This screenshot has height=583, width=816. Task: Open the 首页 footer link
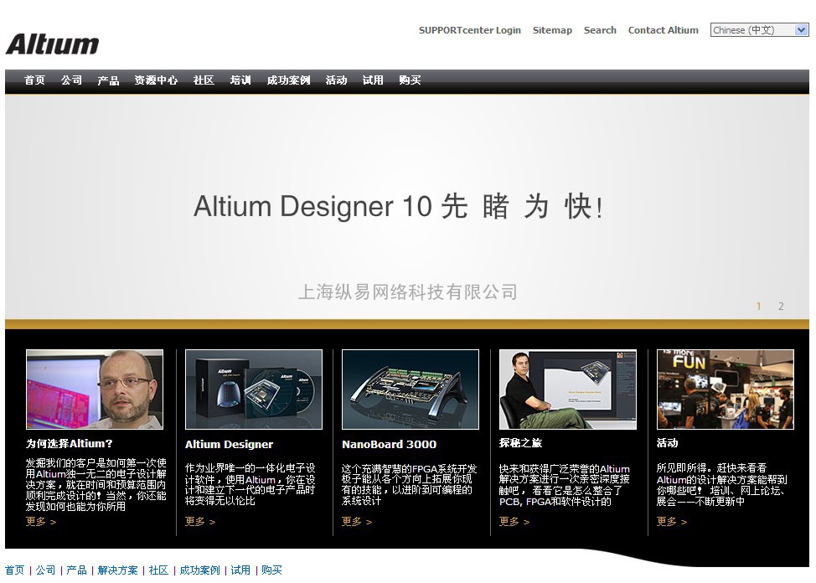coord(14,570)
